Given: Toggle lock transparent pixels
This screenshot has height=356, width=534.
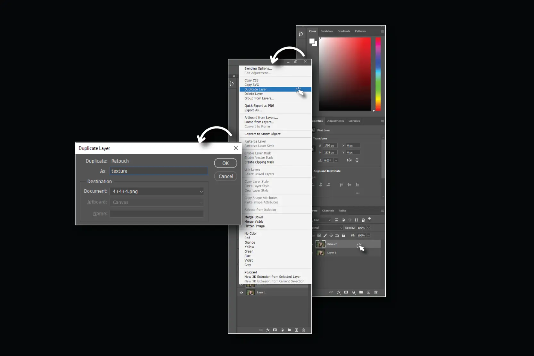Looking at the screenshot, I should point(319,236).
